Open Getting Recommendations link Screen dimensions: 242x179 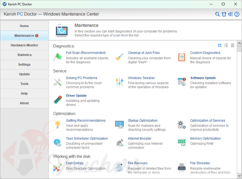click(x=86, y=120)
